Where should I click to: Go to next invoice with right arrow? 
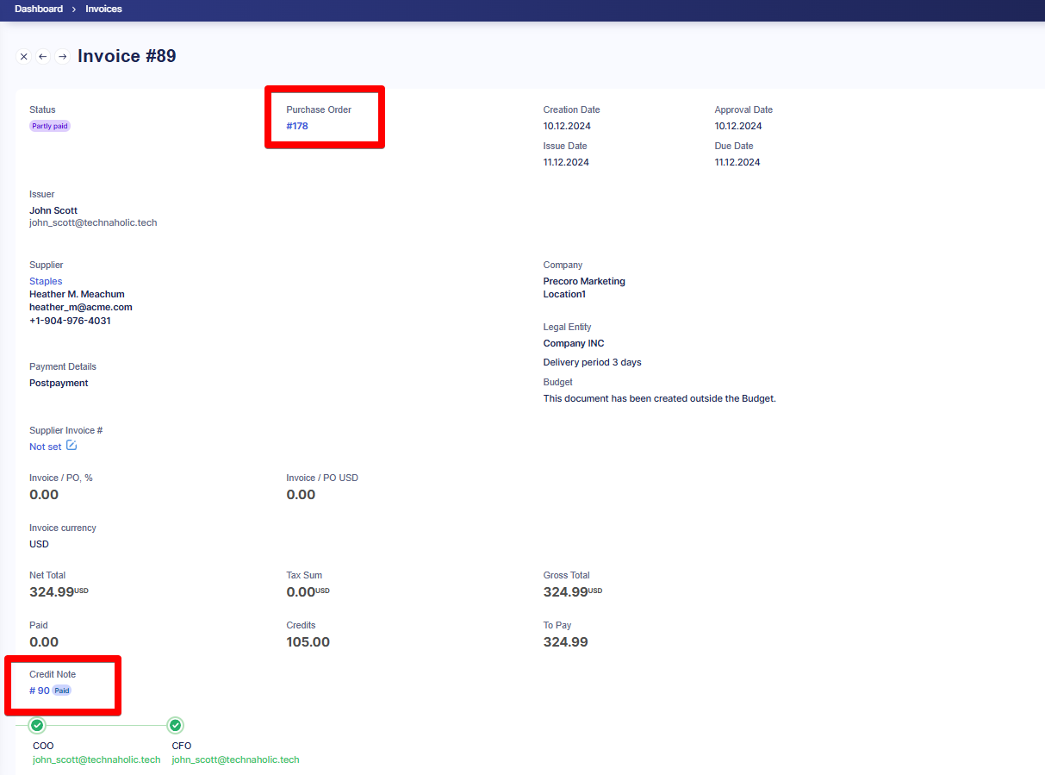[x=62, y=57]
